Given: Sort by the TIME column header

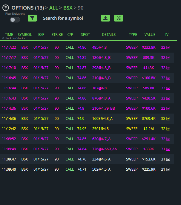Looking at the screenshot, I should [x=9, y=35].
